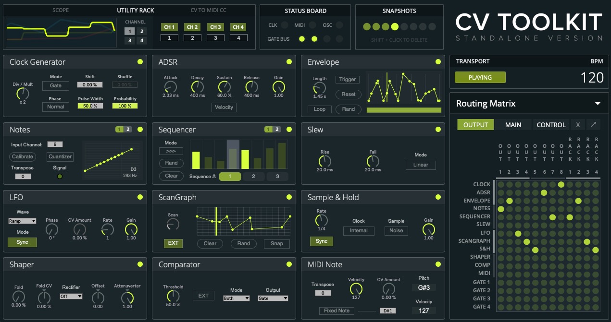The height and width of the screenshot is (322, 611).
Task: Open the Routing Matrix pop-out arrow icon
Action: (594, 125)
